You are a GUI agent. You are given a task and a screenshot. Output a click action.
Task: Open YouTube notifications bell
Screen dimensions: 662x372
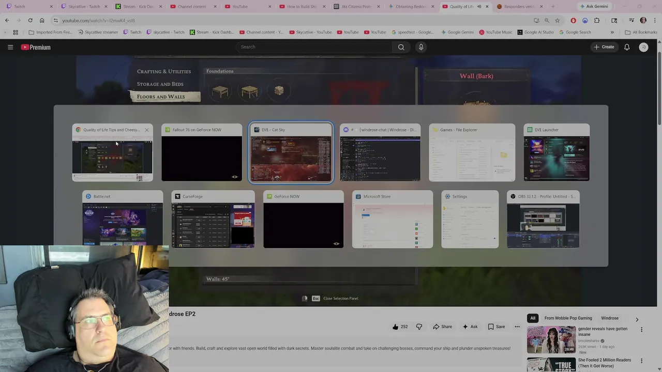[x=627, y=47]
